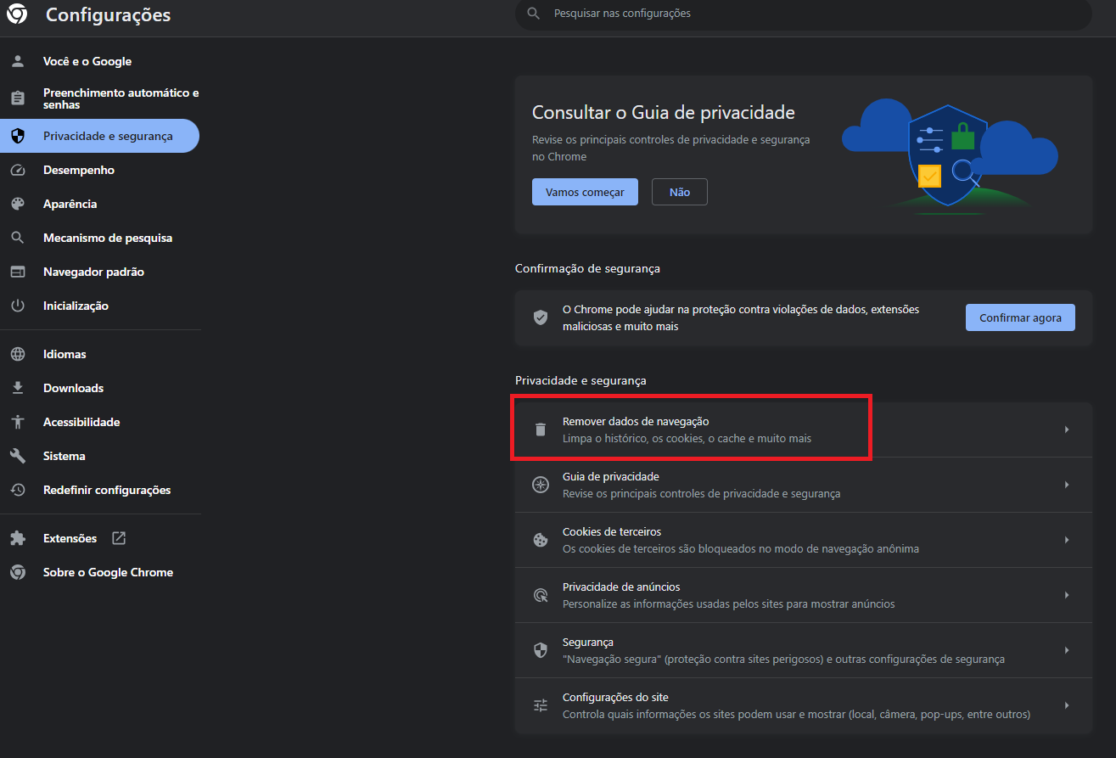The height and width of the screenshot is (758, 1116).
Task: Expand the Configurações do site row arrow
Action: coord(1067,705)
